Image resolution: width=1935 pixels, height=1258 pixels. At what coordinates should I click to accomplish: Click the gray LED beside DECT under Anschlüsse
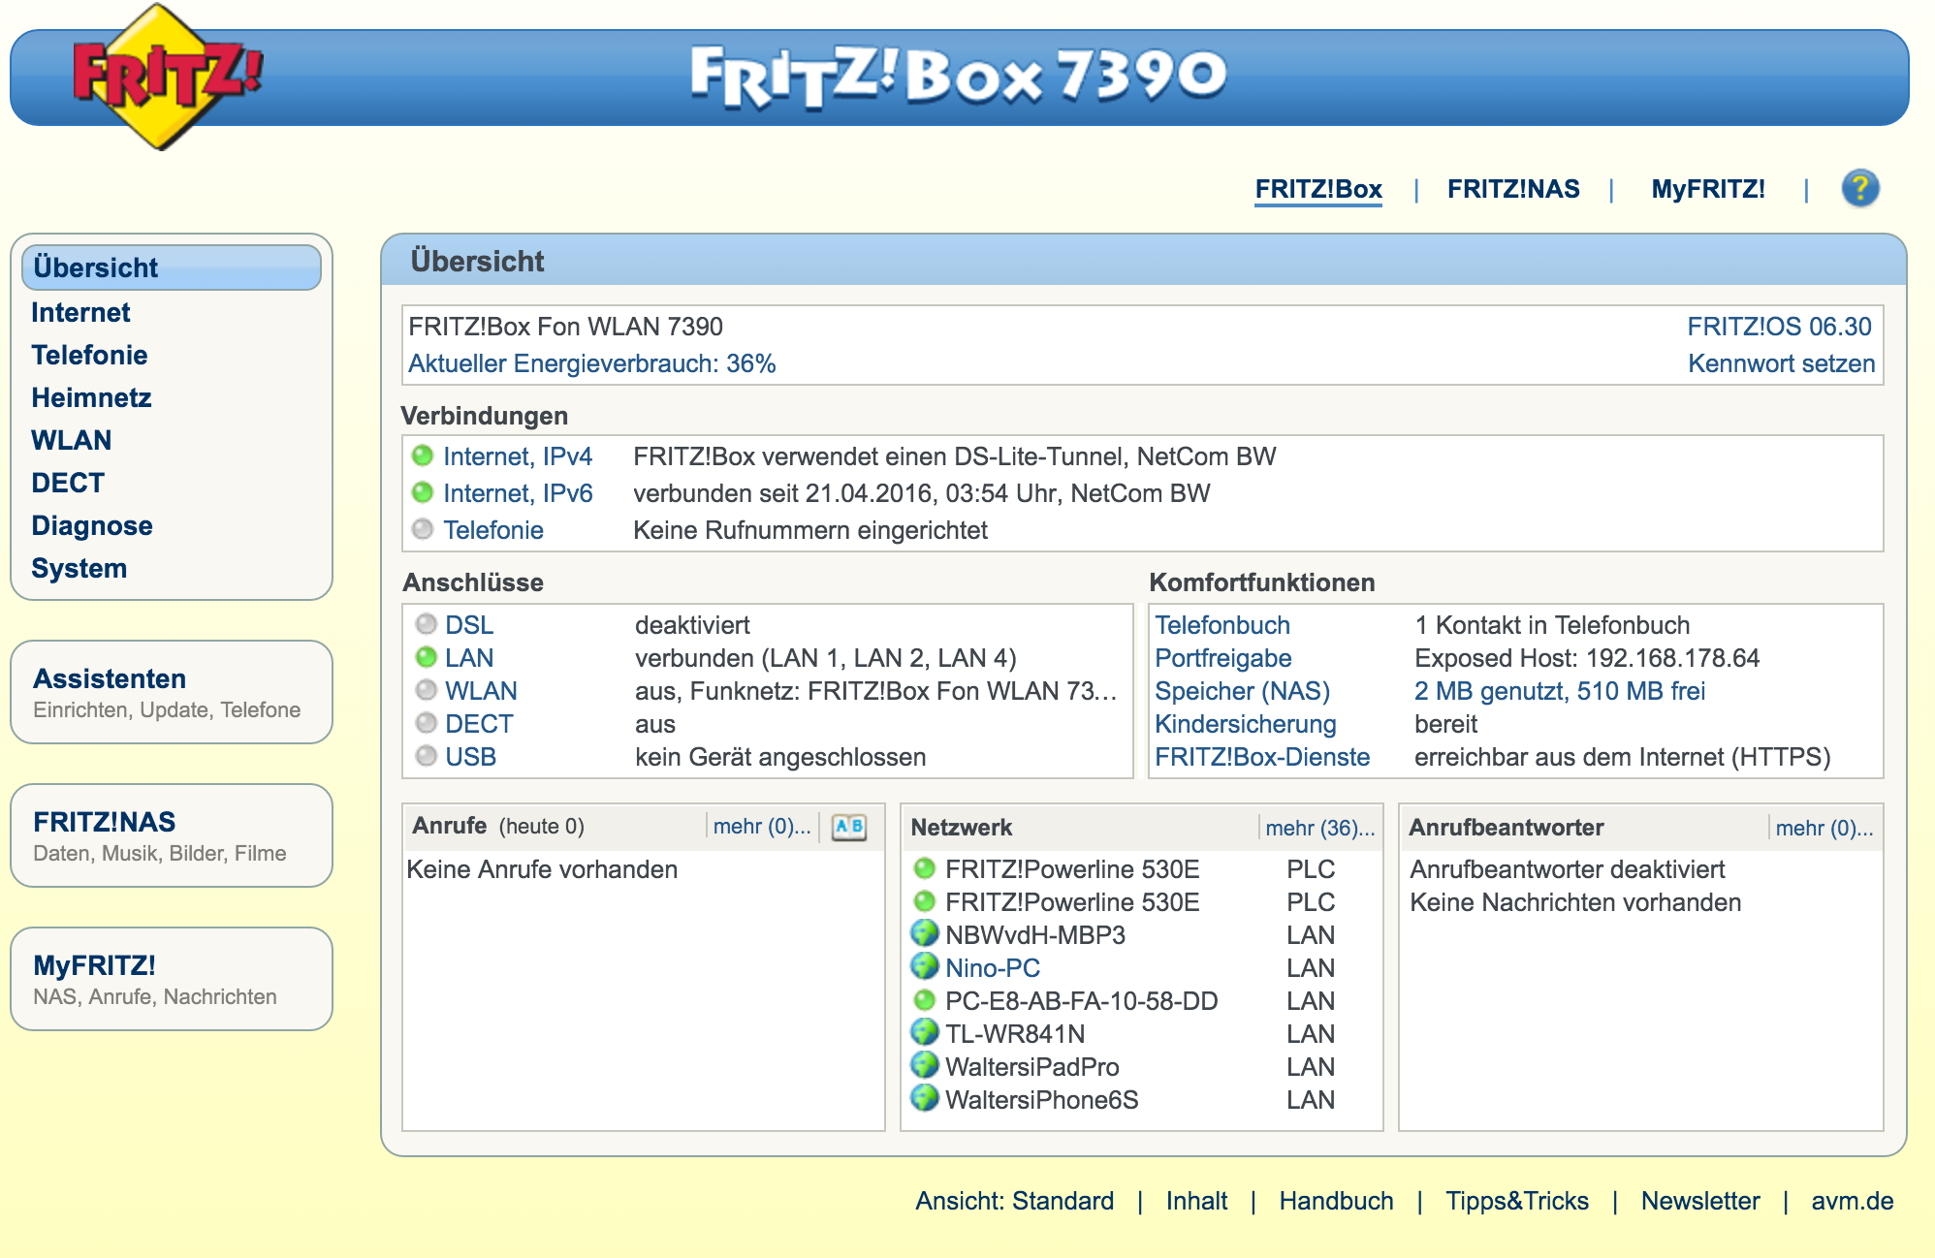coord(427,722)
